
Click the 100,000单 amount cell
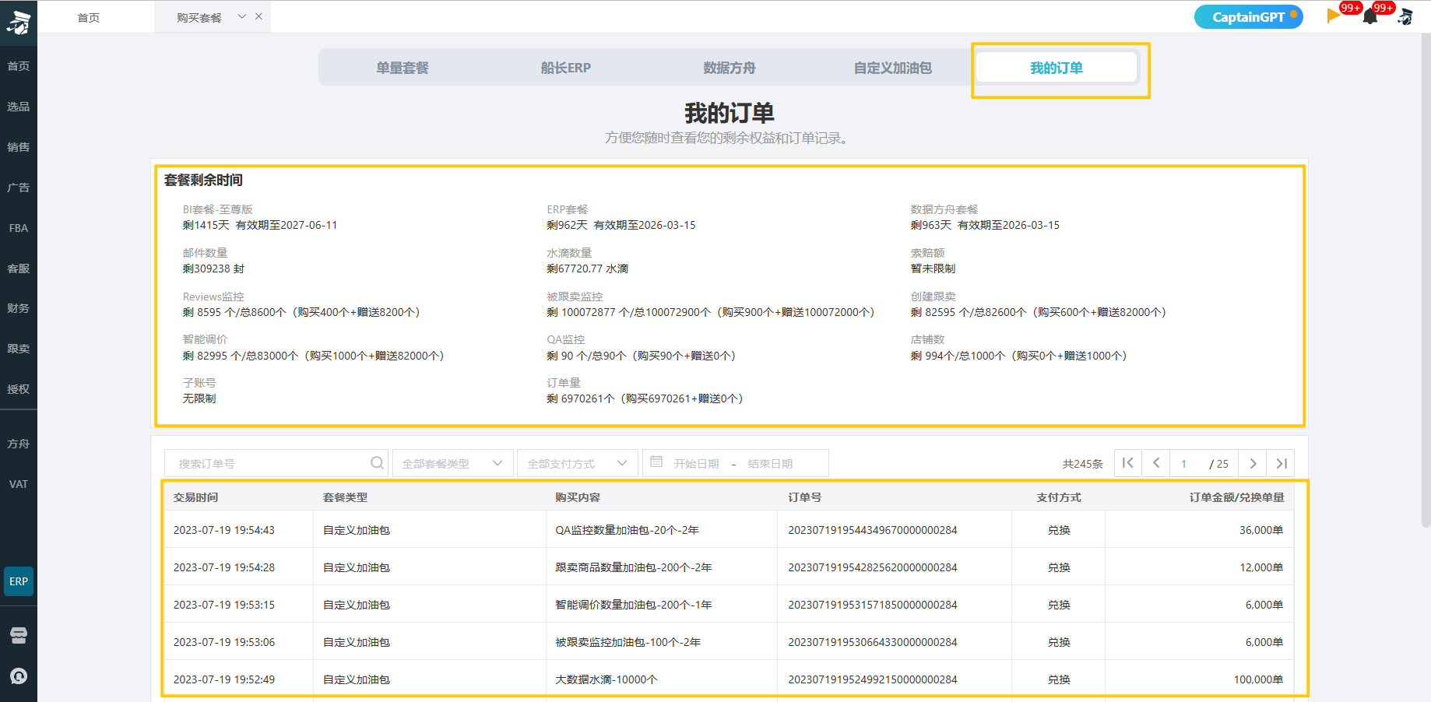(x=1258, y=679)
